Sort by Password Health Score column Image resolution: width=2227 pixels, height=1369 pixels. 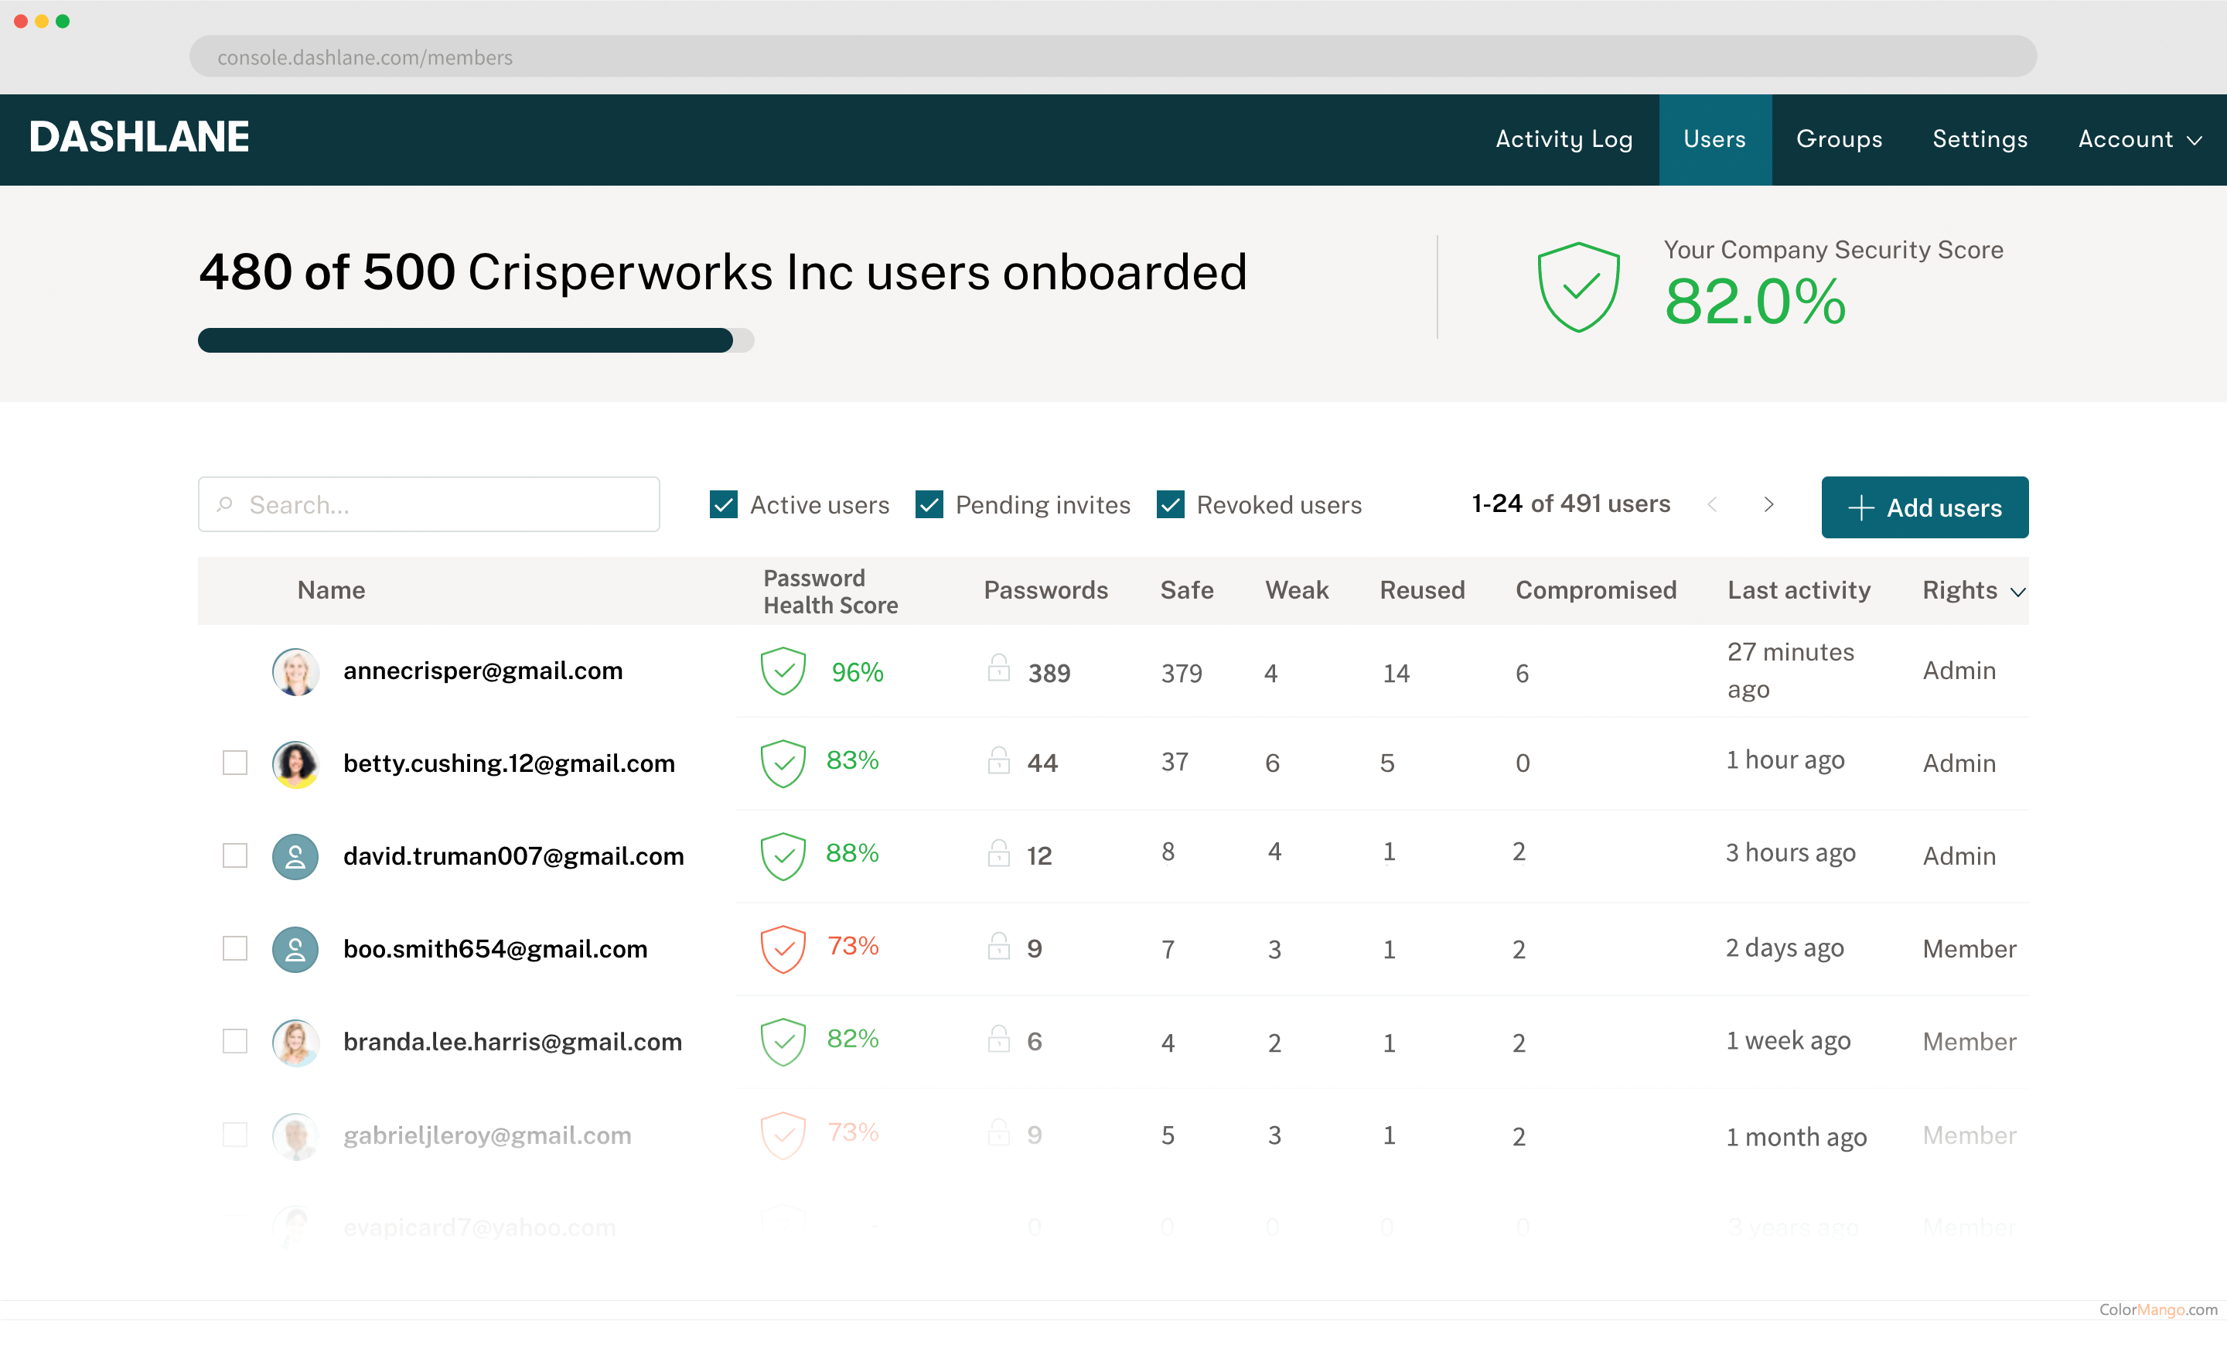click(830, 591)
